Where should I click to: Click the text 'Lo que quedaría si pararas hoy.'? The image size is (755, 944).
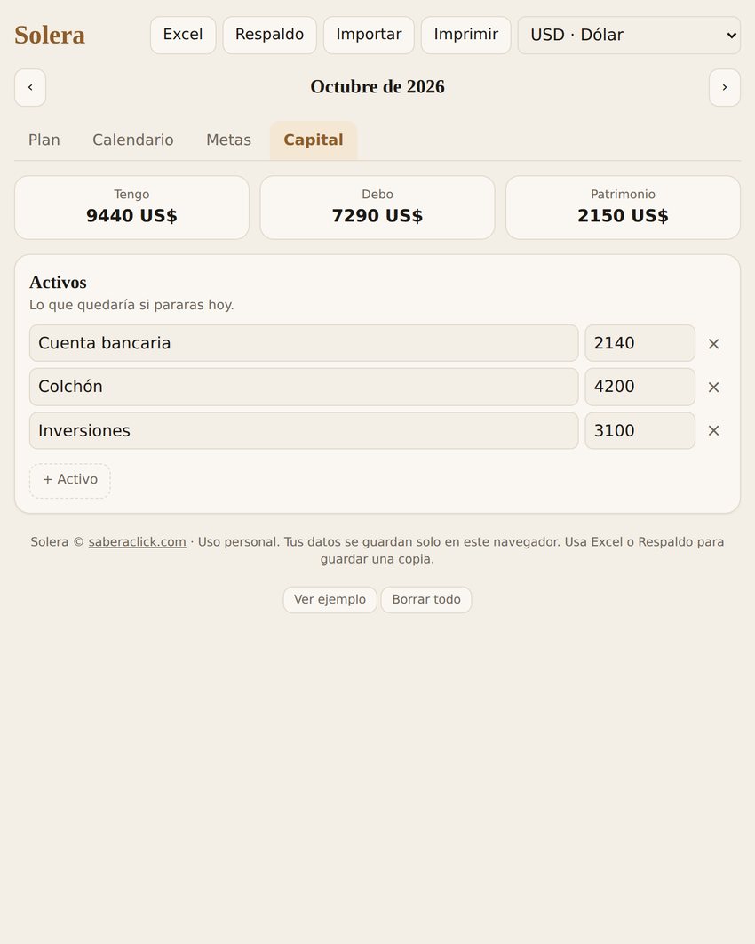coord(131,305)
